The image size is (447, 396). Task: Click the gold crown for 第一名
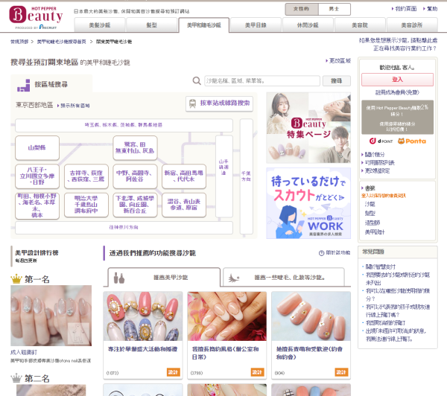pos(16,279)
